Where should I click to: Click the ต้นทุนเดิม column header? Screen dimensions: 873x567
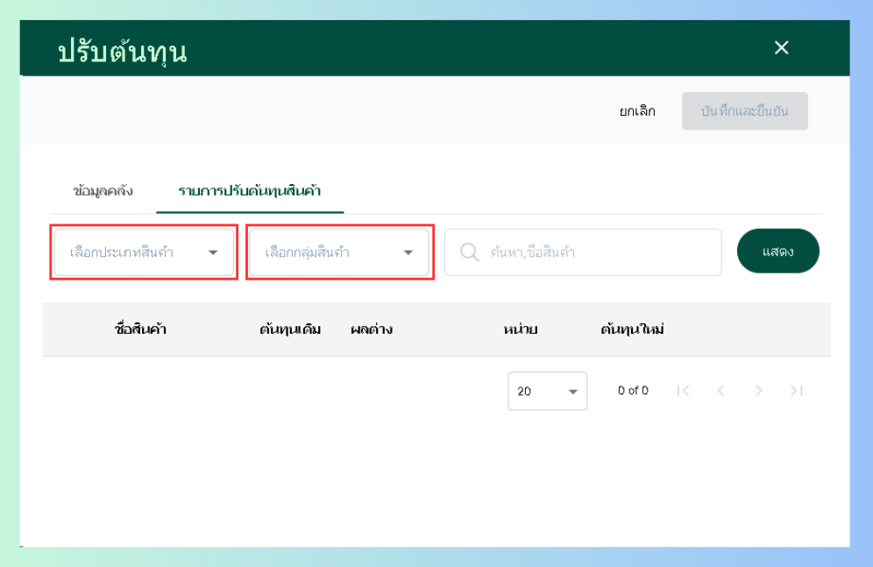pyautogui.click(x=290, y=330)
